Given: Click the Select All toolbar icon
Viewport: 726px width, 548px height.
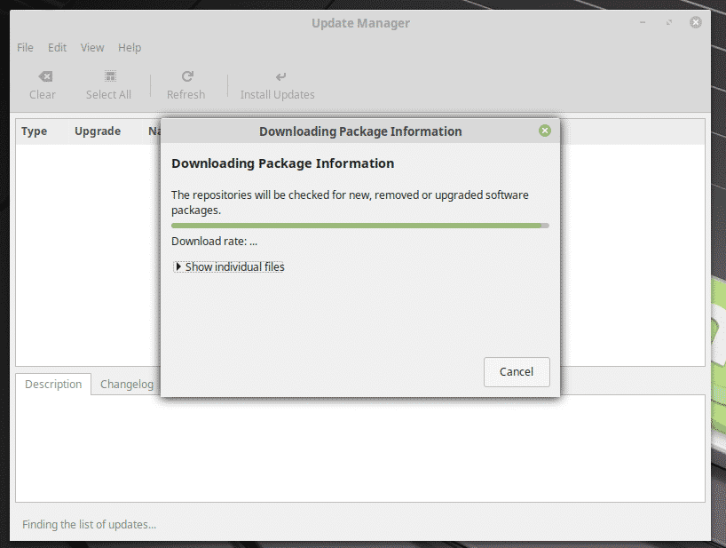Looking at the screenshot, I should [x=109, y=77].
